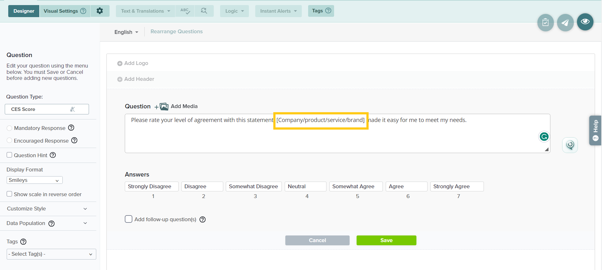Open the survey preview eye icon
Screen dimensions: 602x270
point(585,22)
